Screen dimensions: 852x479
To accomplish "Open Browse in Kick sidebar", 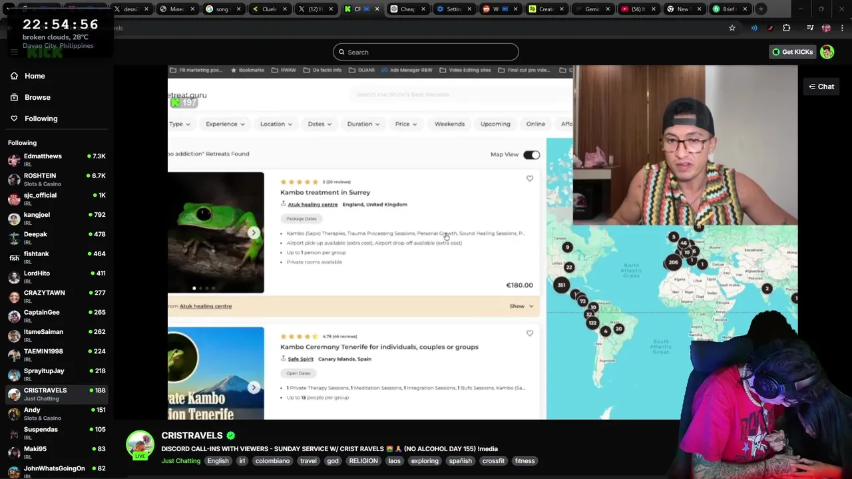I will pyautogui.click(x=31, y=97).
